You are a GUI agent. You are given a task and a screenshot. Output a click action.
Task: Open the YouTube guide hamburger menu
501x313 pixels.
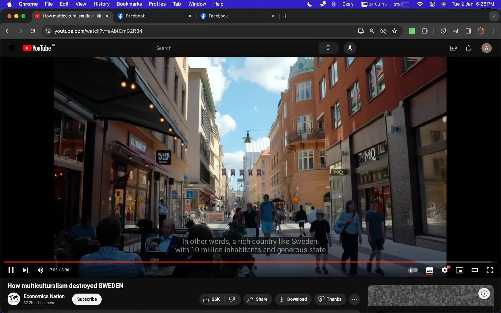tap(11, 48)
